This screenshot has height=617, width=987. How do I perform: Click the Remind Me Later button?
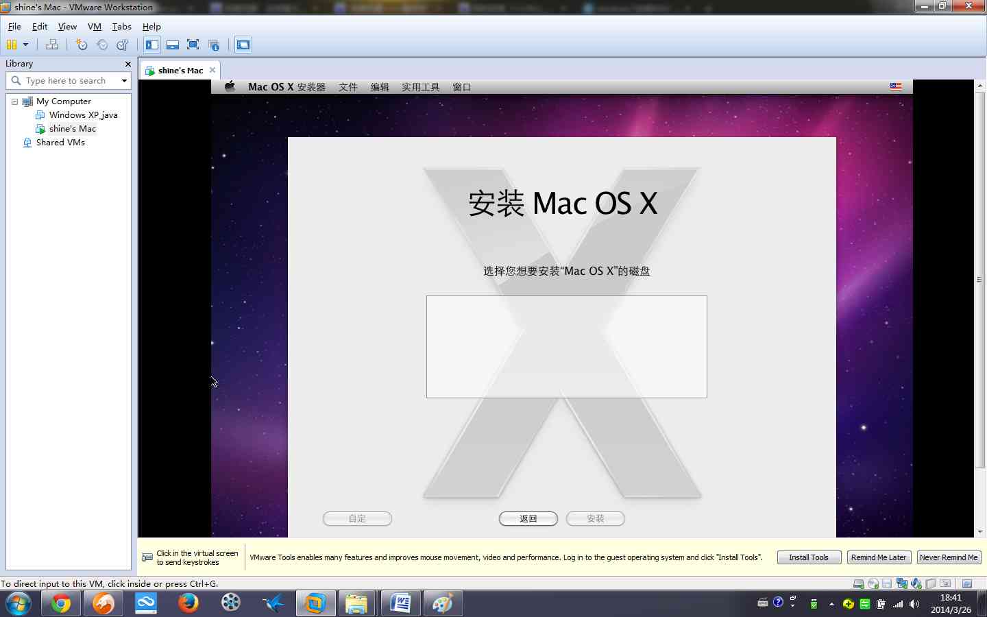point(879,557)
